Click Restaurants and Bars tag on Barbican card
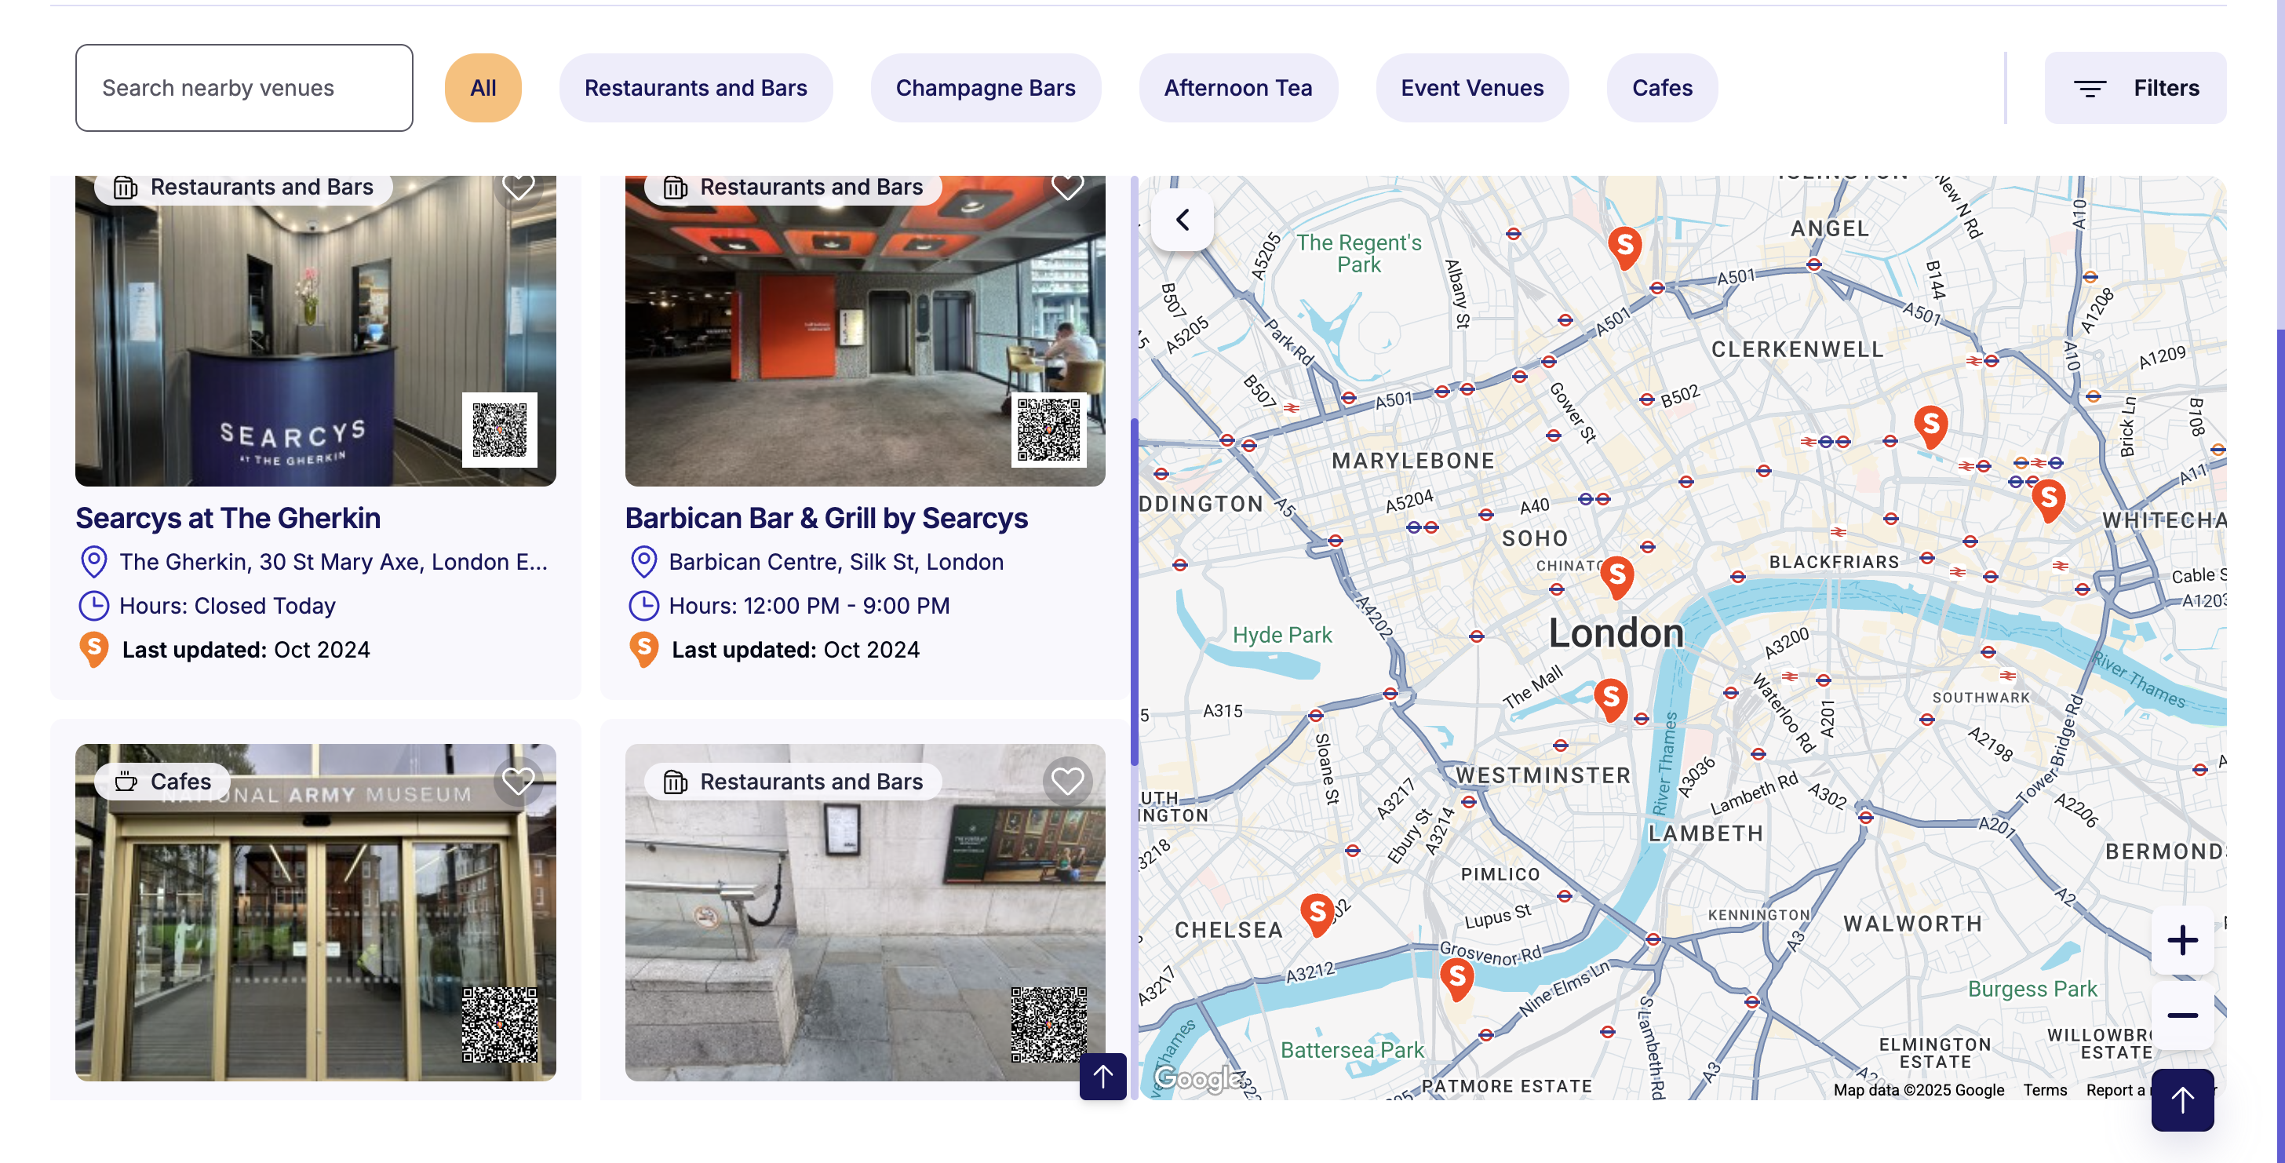 point(794,188)
